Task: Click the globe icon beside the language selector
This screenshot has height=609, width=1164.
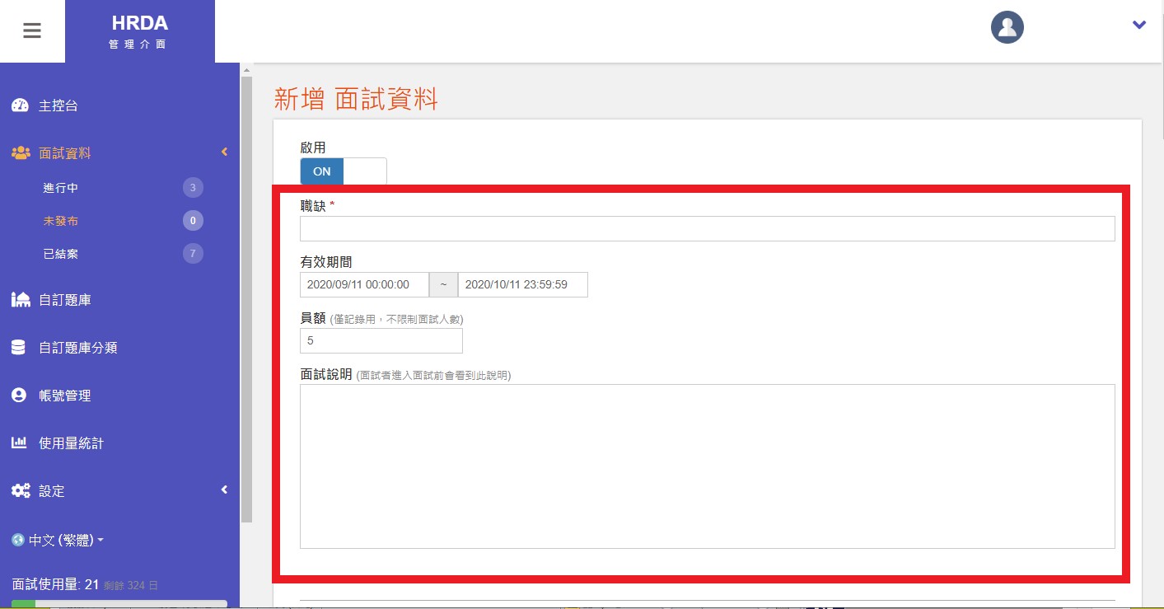Action: (19, 540)
